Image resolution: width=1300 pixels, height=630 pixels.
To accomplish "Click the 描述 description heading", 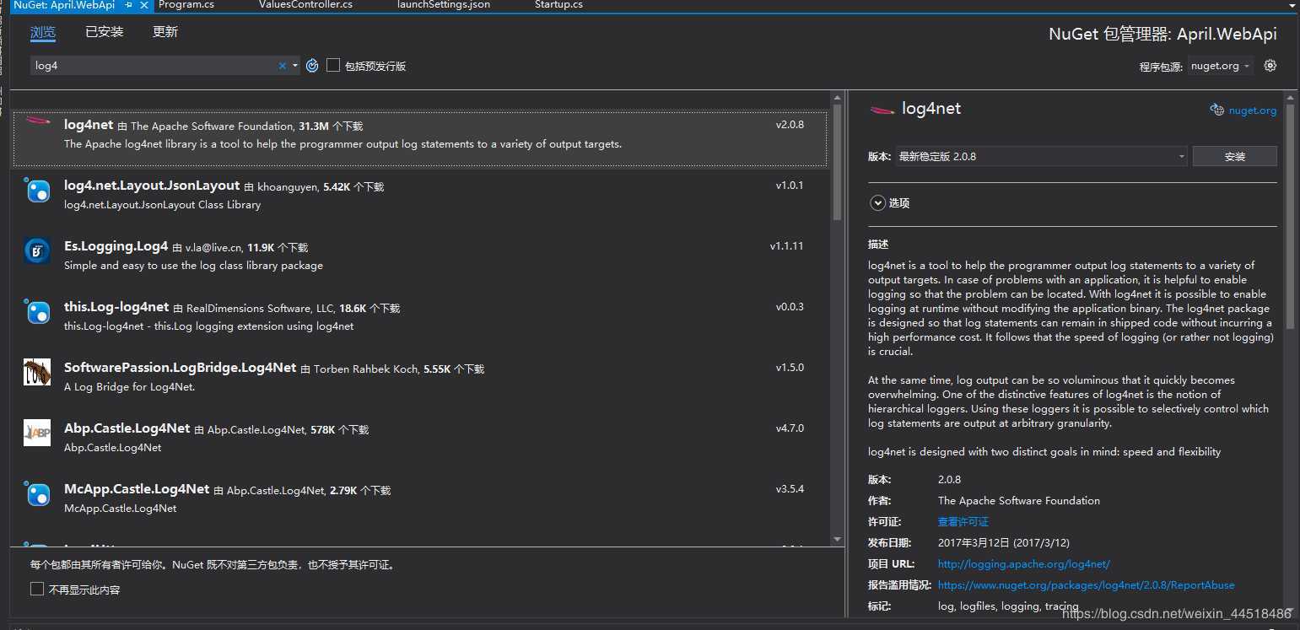I will coord(878,245).
